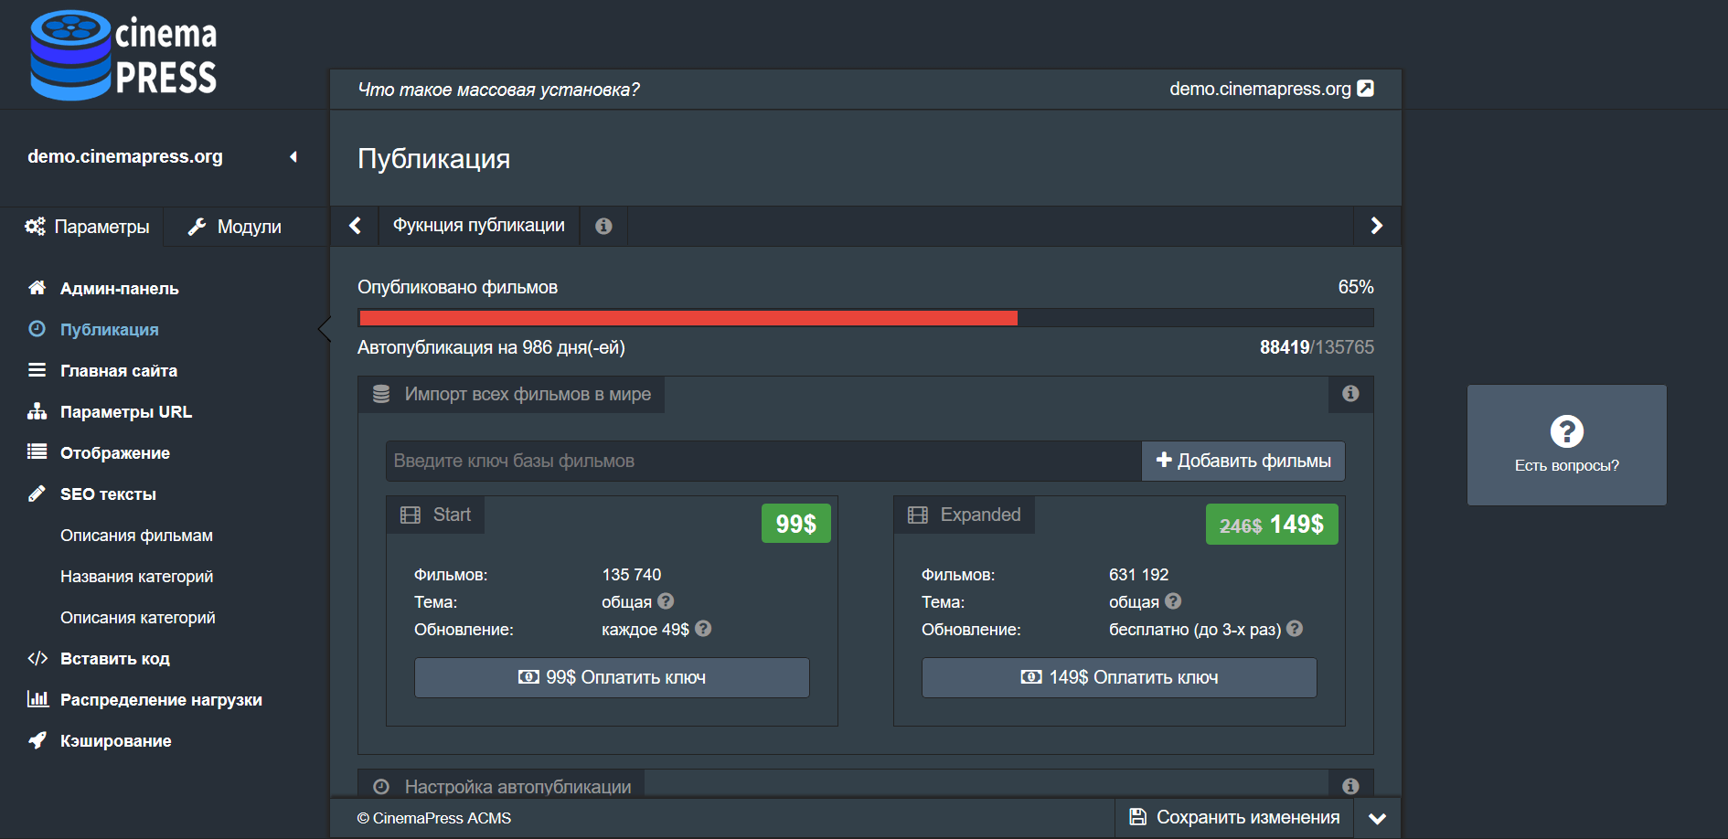Expand the options arrow beside Сохранить изменения
The image size is (1728, 839).
tap(1377, 818)
